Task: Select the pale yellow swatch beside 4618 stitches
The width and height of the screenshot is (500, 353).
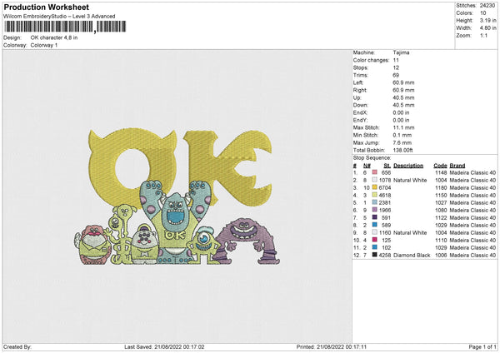Action: (375, 195)
